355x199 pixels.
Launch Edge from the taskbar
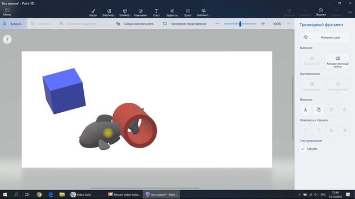tap(50, 195)
